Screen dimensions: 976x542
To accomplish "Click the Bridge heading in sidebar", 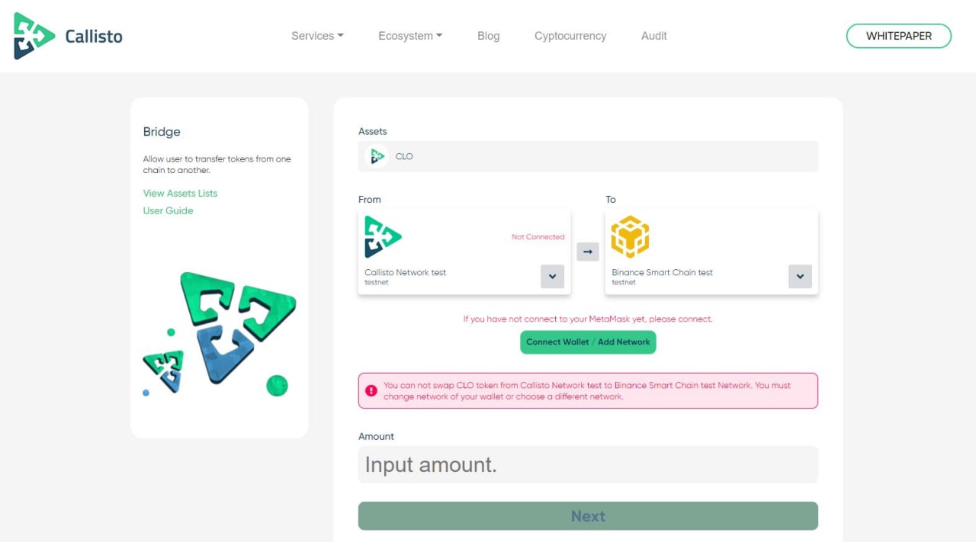I will point(162,132).
